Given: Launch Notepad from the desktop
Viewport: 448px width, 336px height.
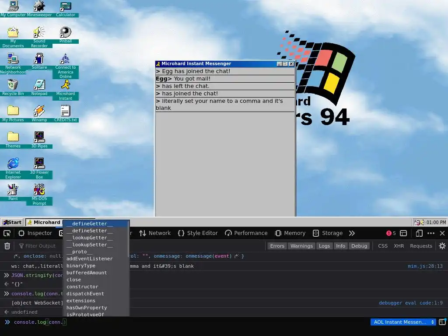Looking at the screenshot, I should pos(39,87).
